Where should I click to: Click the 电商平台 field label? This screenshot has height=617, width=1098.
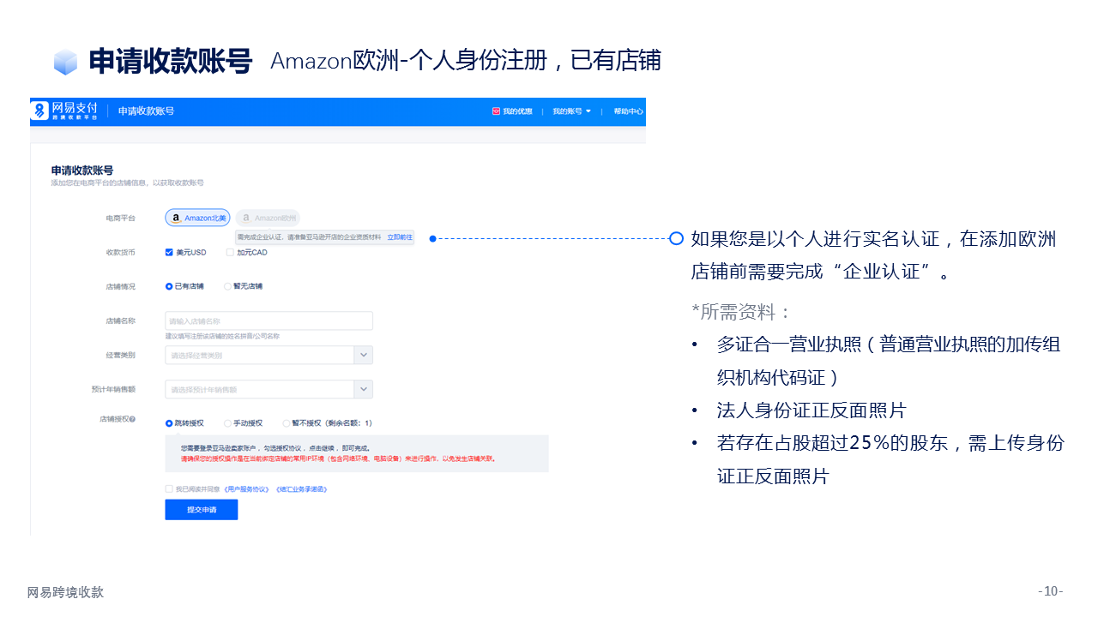(120, 218)
